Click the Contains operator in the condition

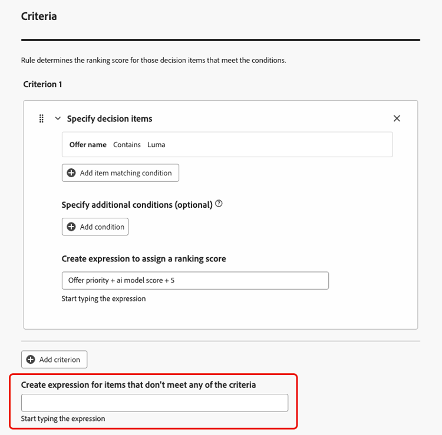tap(127, 144)
